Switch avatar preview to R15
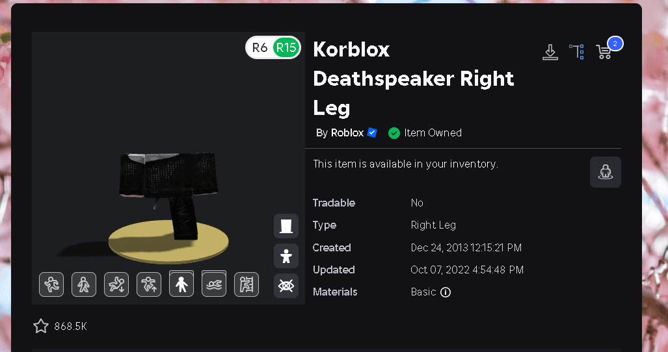This screenshot has width=668, height=352. 286,47
